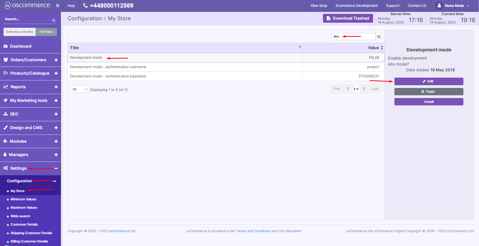Switch to Everyday activities menu
Image resolution: width=479 pixels, height=246 pixels.
20,32
